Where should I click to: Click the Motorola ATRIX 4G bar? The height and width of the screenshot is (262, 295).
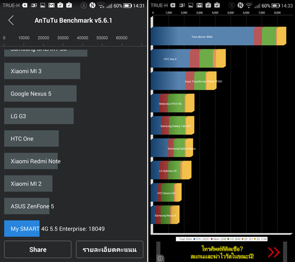pos(173,103)
